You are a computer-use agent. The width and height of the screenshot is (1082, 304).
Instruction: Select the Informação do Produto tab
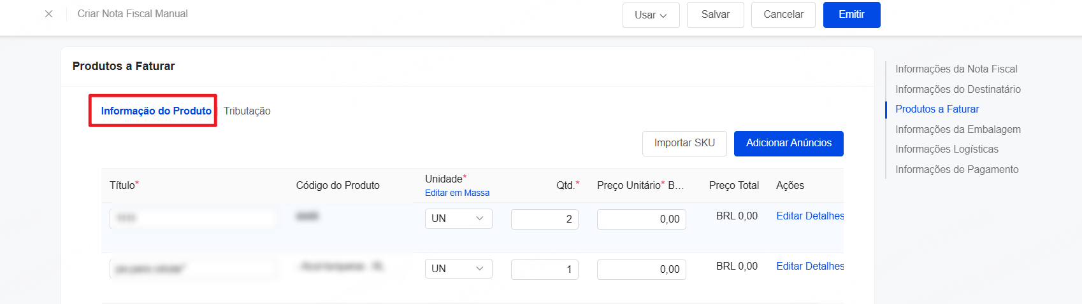click(156, 111)
